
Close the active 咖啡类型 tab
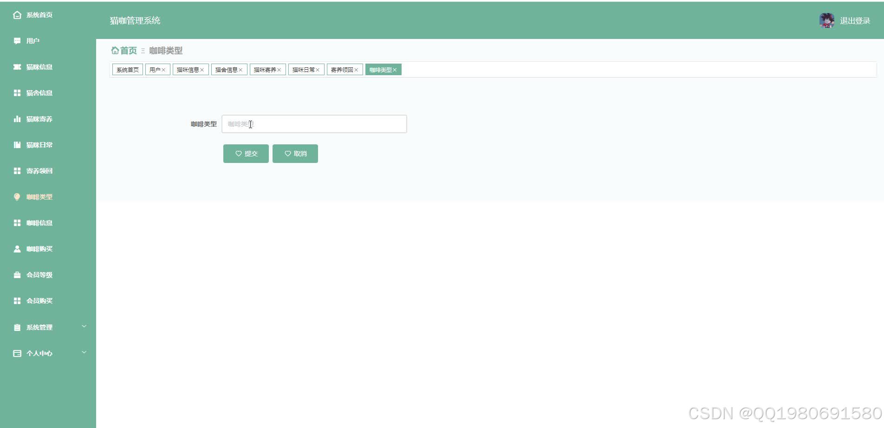pos(395,70)
